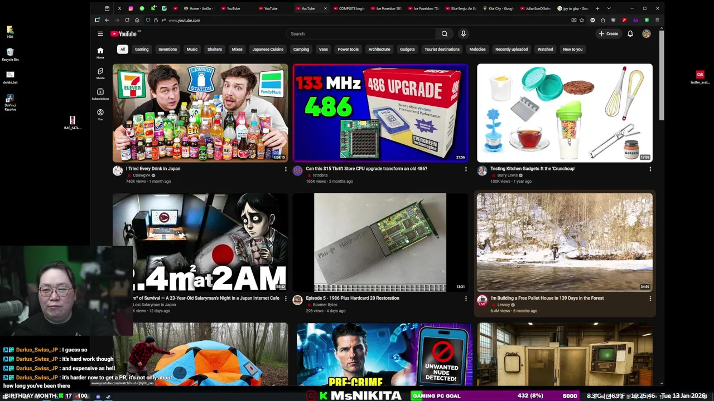
Task: Select delete.bat file on desktop
Action: pos(10,77)
